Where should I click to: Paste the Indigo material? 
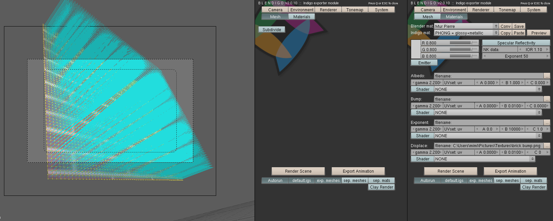click(x=519, y=33)
